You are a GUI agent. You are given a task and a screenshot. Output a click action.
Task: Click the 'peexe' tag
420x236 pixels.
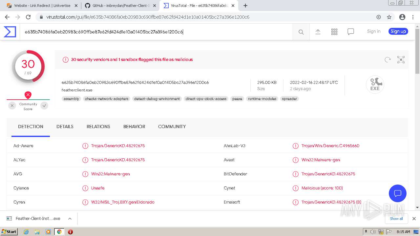pos(237,99)
